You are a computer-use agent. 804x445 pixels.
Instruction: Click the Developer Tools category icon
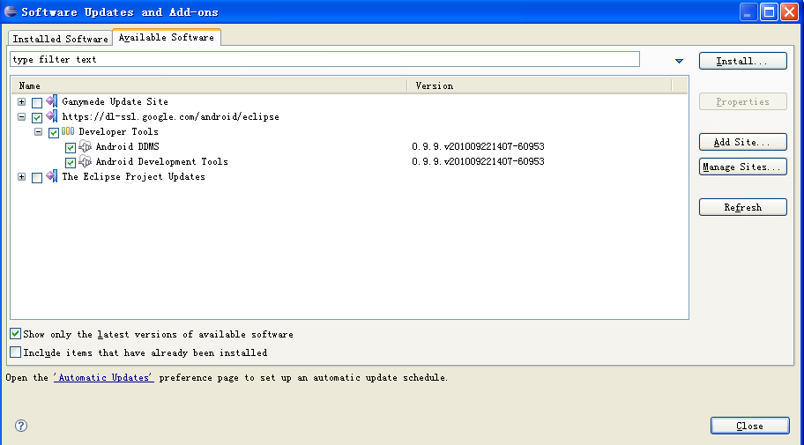tap(68, 131)
